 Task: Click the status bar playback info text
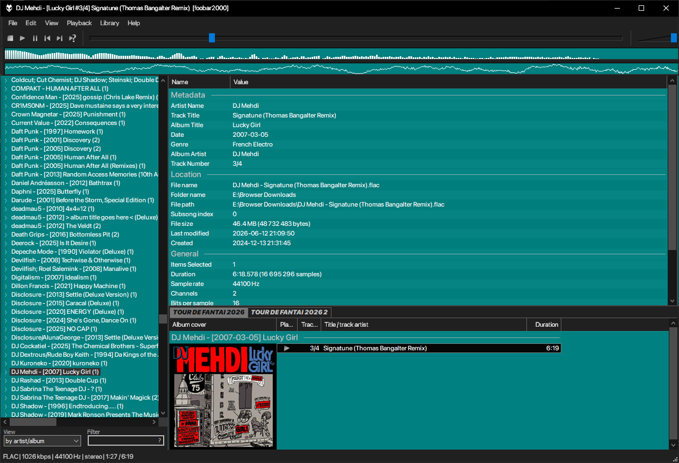68,457
